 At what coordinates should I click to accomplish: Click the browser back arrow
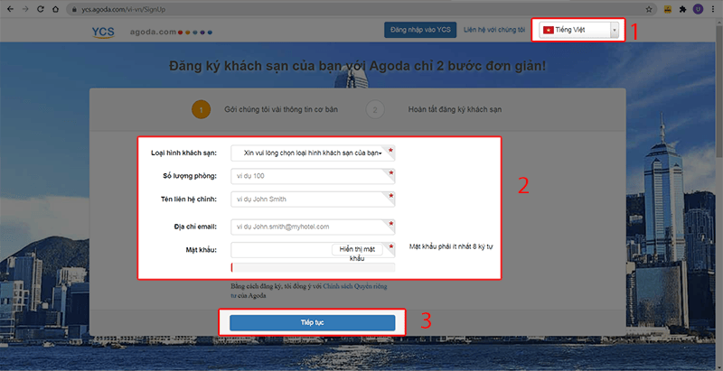(10, 9)
